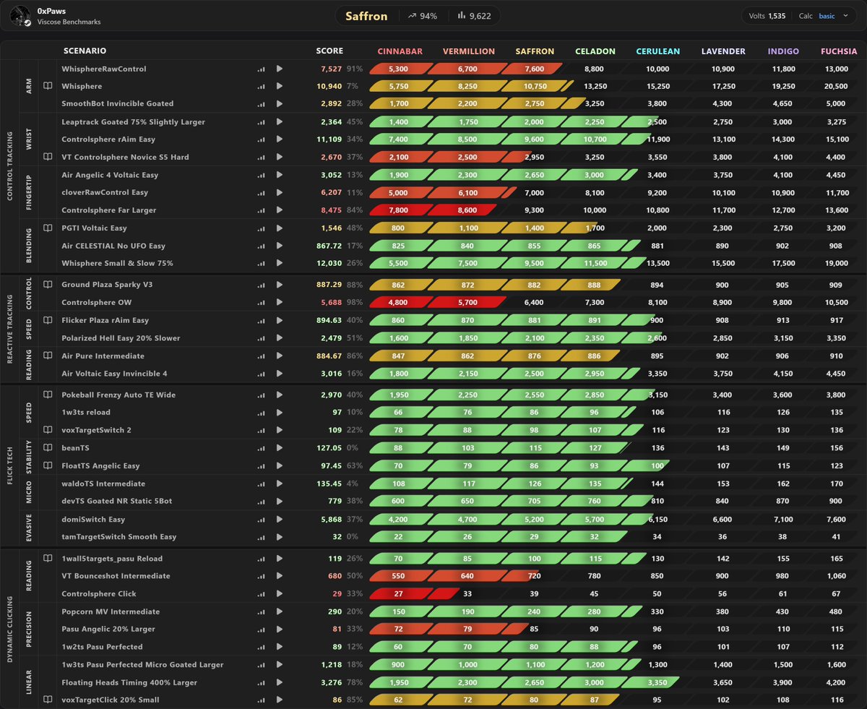
Task: Open book icon for Air Pure Intermediate
Action: [48, 356]
